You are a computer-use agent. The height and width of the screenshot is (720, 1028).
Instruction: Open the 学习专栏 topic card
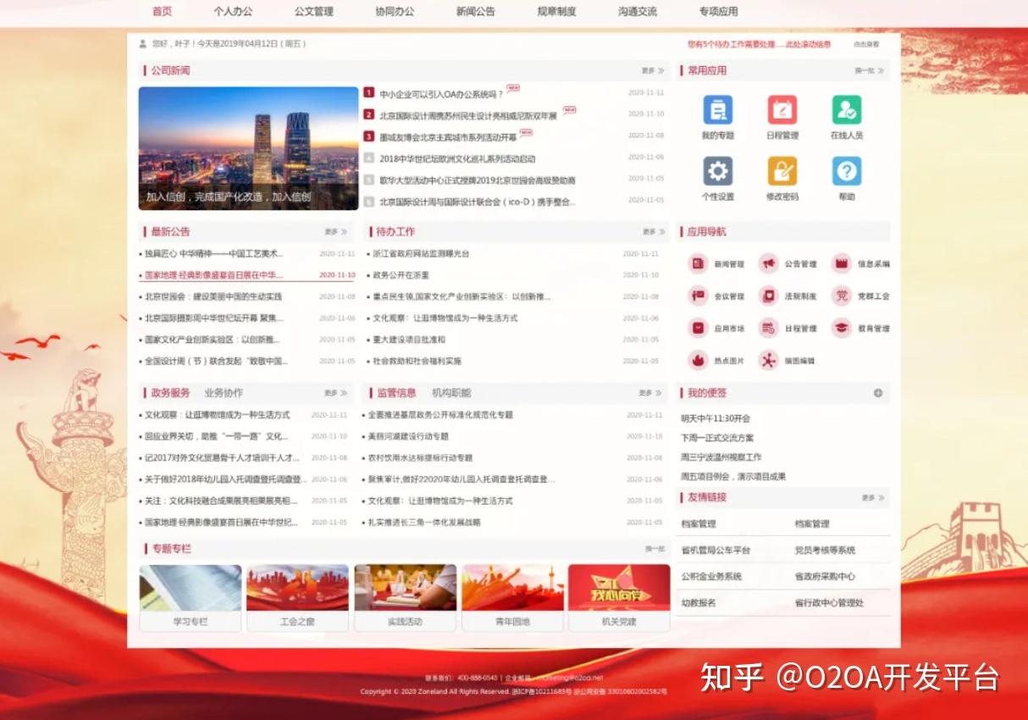(191, 598)
